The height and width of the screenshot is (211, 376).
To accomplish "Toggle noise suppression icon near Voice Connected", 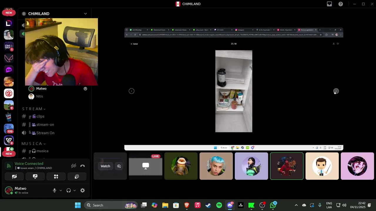I will point(74,166).
